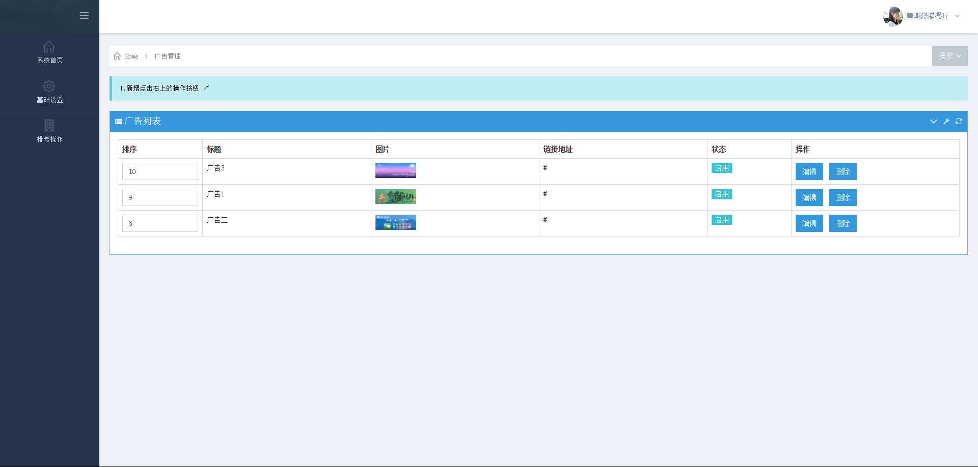Click the # link address of 广告二
This screenshot has height=467, width=978.
pos(545,220)
